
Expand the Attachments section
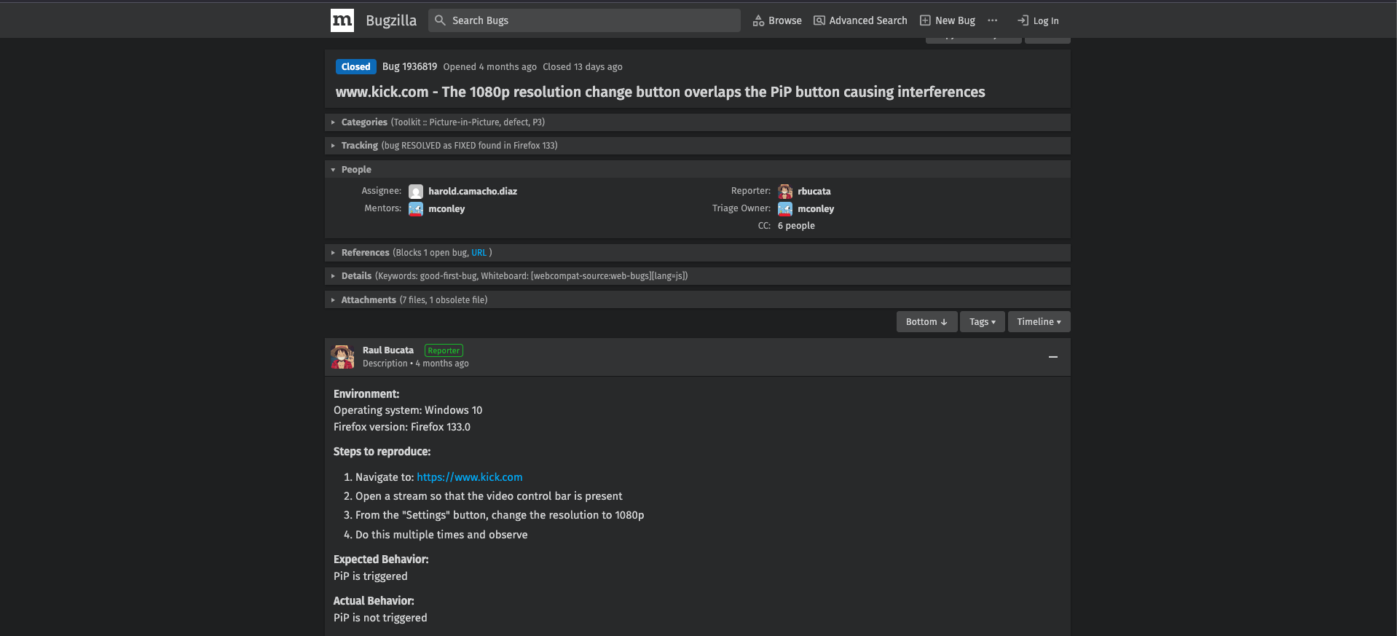697,299
